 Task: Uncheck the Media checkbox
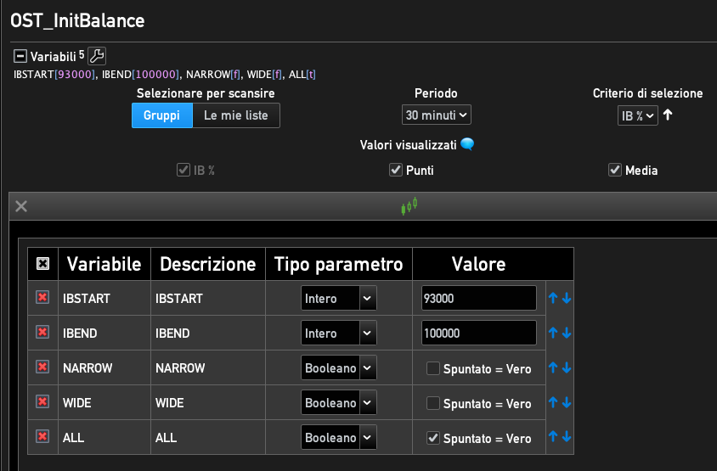point(614,171)
